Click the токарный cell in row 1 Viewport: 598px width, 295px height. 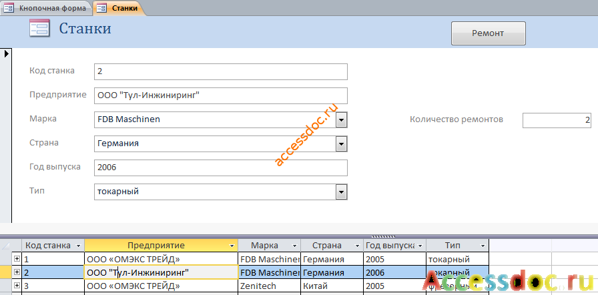pos(457,260)
